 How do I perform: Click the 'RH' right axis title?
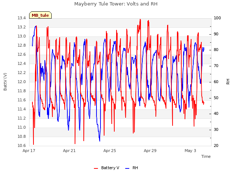[x=228, y=82]
